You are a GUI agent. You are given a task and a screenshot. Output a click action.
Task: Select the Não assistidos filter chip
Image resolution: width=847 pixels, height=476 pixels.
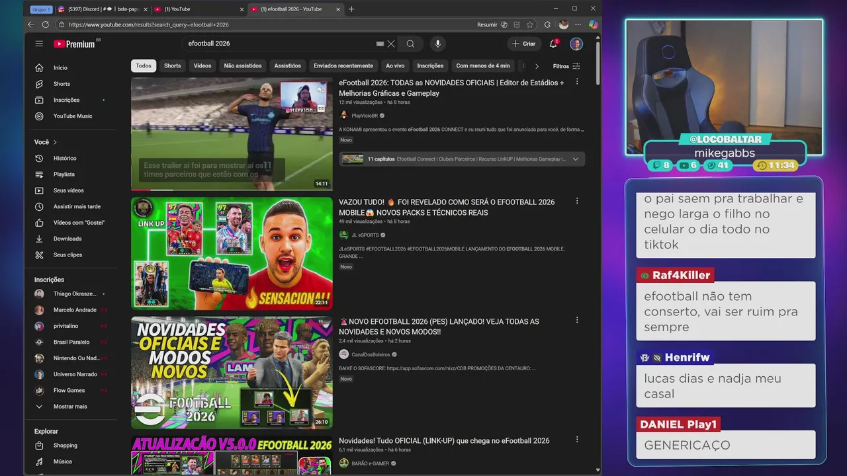click(x=243, y=66)
